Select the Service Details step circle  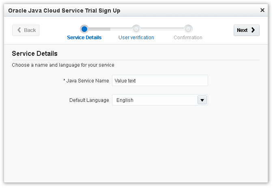[84, 29]
